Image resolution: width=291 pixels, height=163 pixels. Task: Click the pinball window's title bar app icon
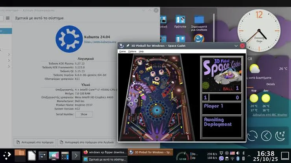(x=121, y=46)
